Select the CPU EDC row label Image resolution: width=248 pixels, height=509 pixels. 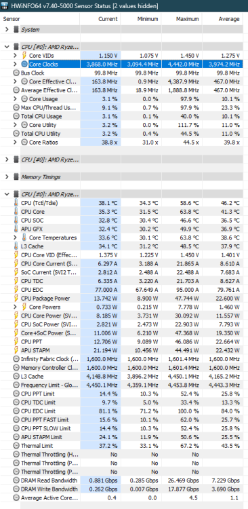pyautogui.click(x=32, y=290)
